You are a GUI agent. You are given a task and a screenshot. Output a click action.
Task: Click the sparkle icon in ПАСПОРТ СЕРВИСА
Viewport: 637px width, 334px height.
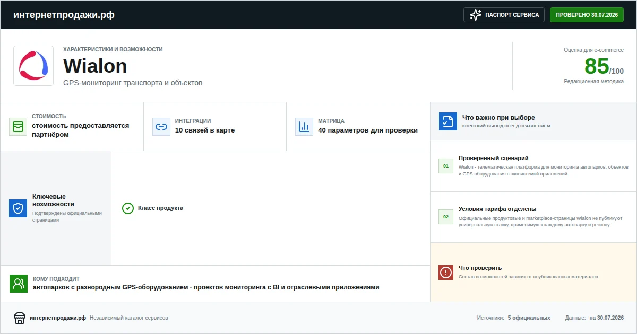[x=476, y=15]
